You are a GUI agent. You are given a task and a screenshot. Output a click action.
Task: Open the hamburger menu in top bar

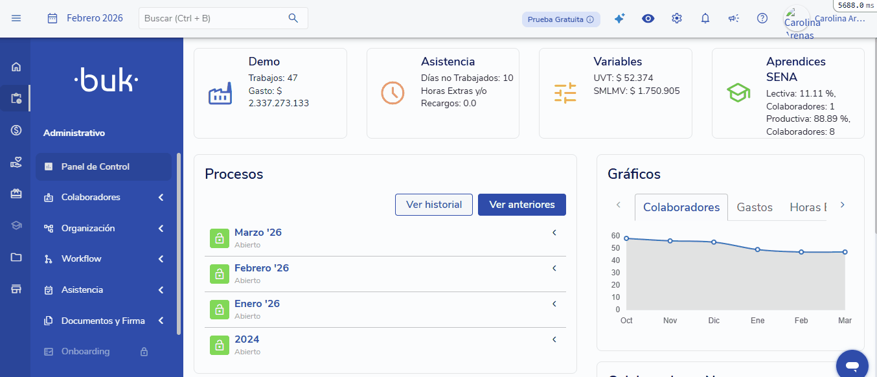[x=16, y=18]
